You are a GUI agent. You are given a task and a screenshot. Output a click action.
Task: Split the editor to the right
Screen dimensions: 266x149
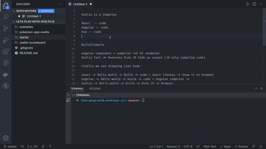point(254,4)
